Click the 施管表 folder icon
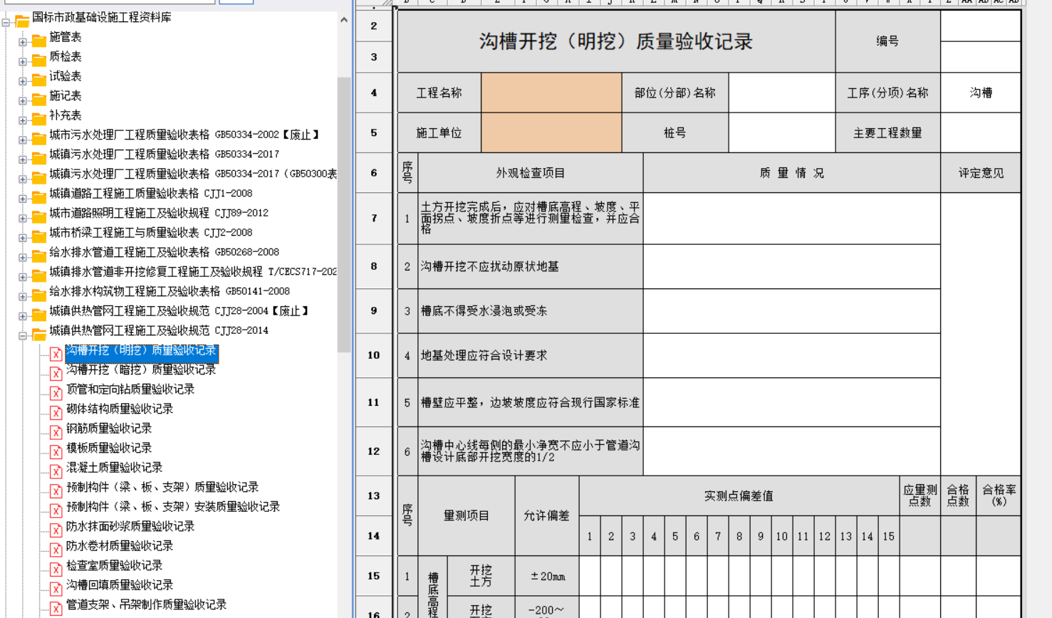The height and width of the screenshot is (618, 1052). [x=38, y=39]
